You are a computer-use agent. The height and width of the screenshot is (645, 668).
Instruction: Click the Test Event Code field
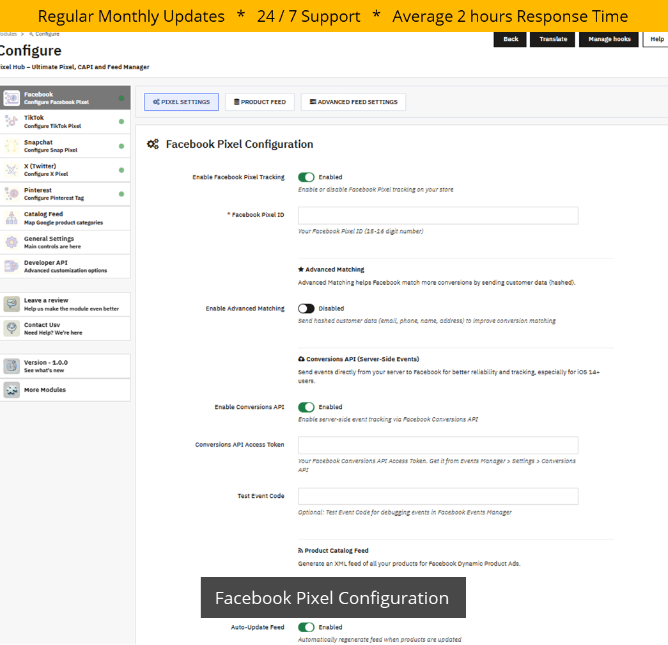438,496
